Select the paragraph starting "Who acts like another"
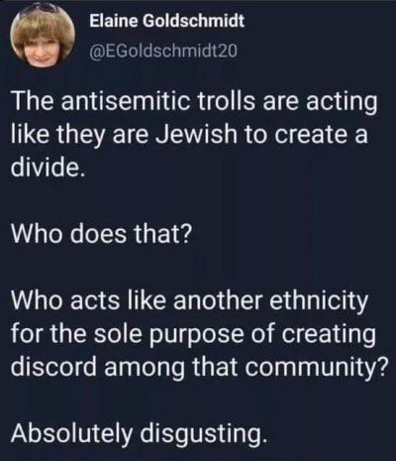 tap(198, 334)
